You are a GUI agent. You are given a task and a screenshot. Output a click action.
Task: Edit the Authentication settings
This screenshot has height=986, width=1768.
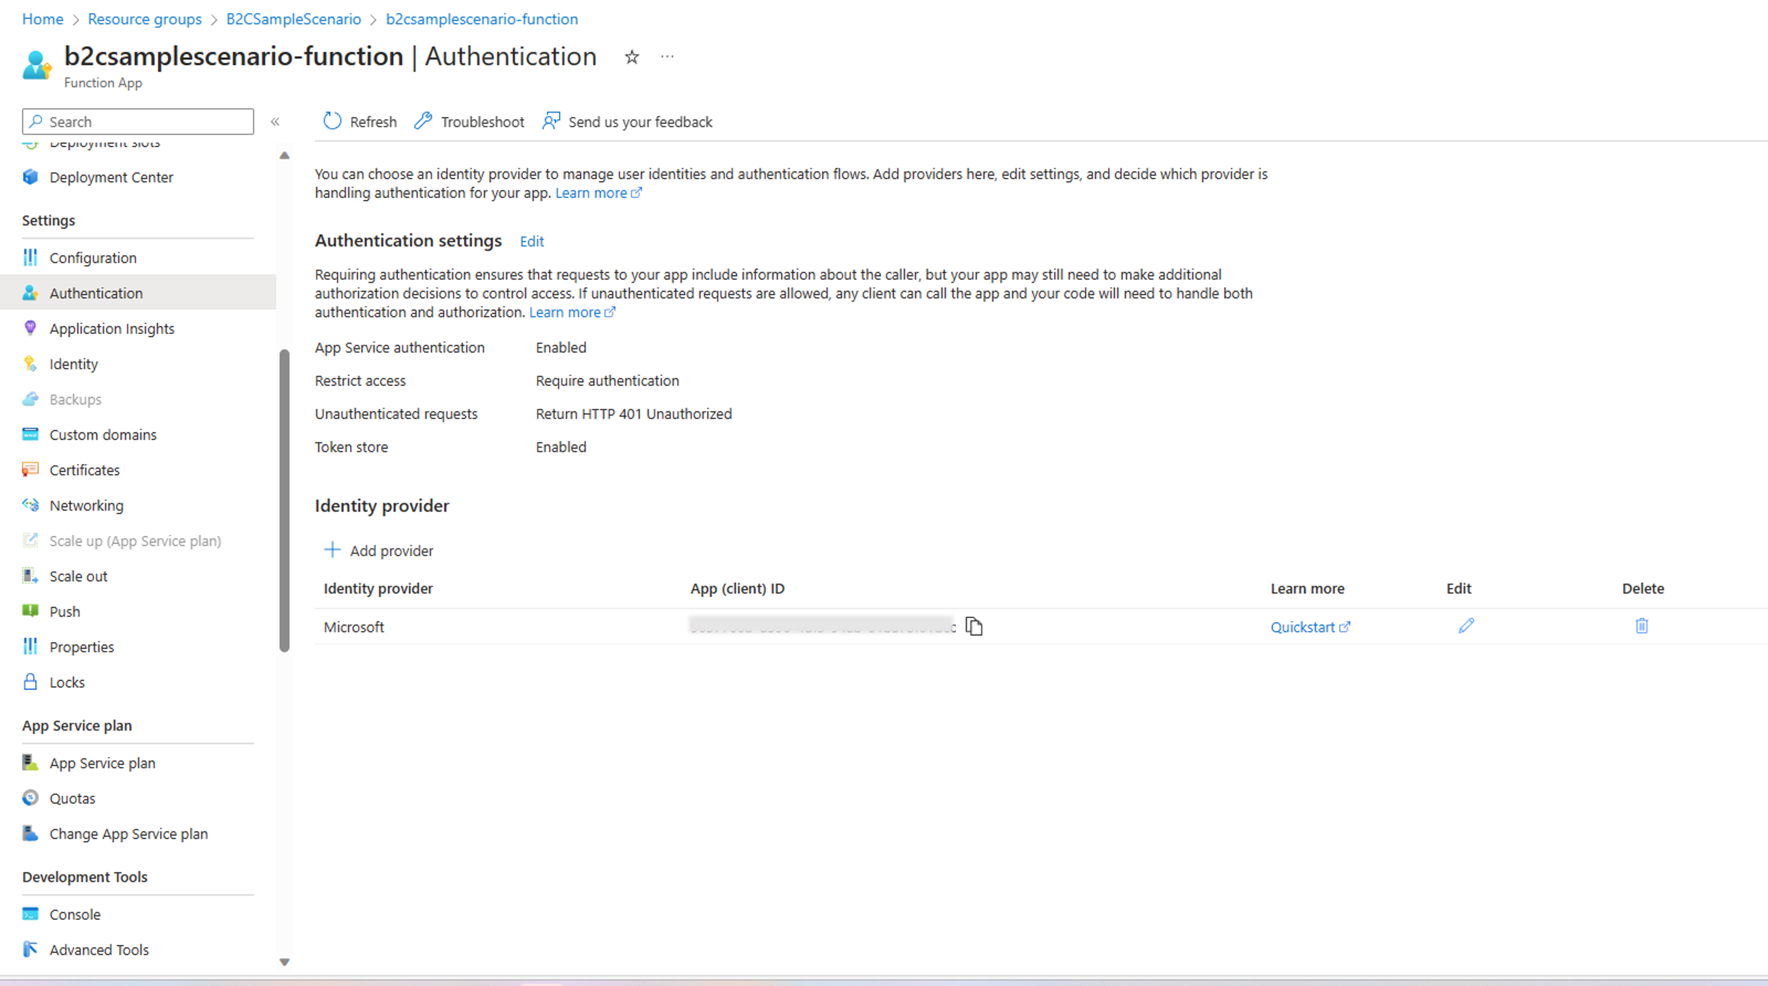tap(532, 241)
